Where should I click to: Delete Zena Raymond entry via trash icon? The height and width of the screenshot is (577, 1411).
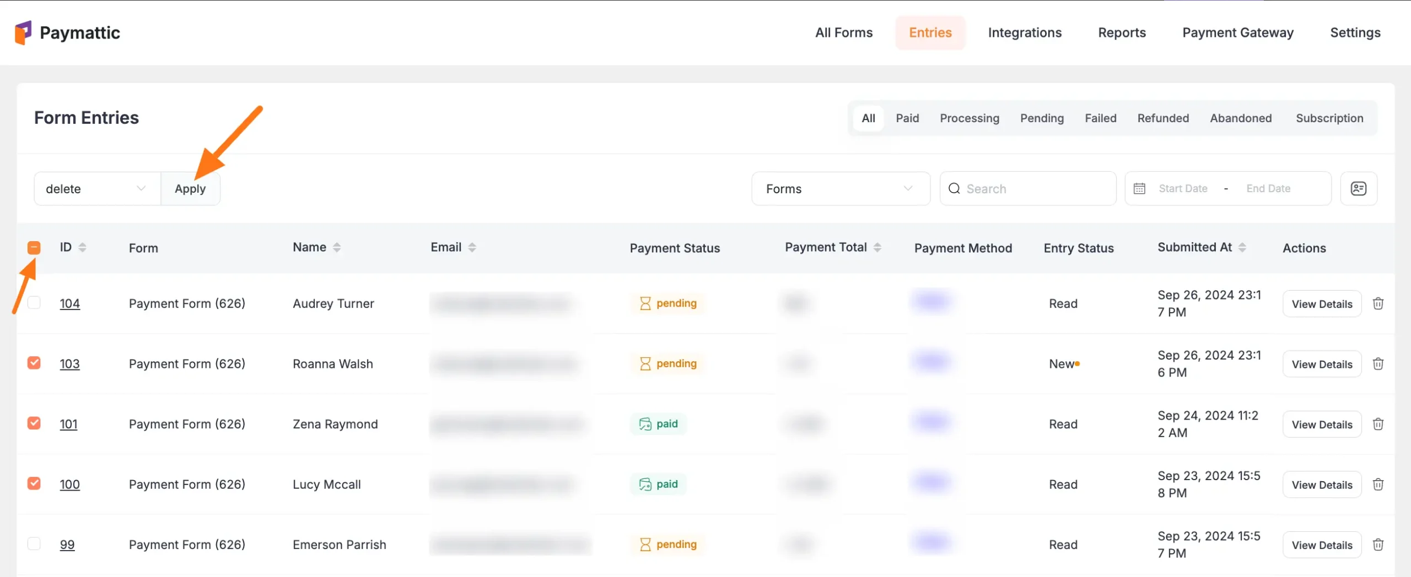(1378, 424)
